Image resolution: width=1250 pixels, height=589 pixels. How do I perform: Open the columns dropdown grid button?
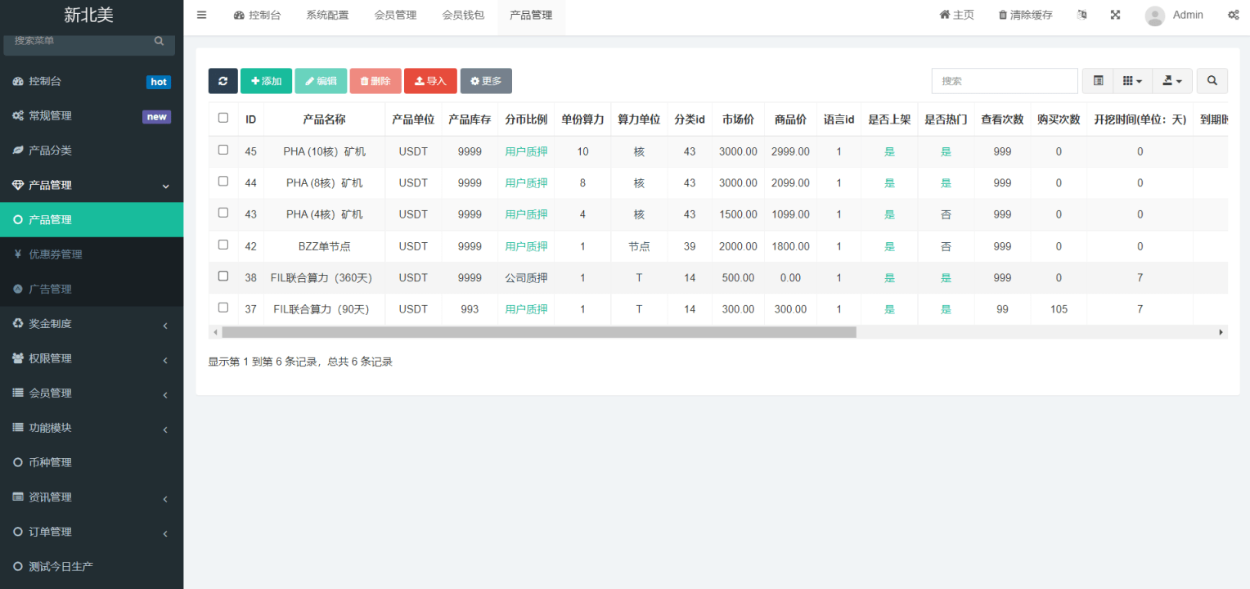pyautogui.click(x=1132, y=81)
